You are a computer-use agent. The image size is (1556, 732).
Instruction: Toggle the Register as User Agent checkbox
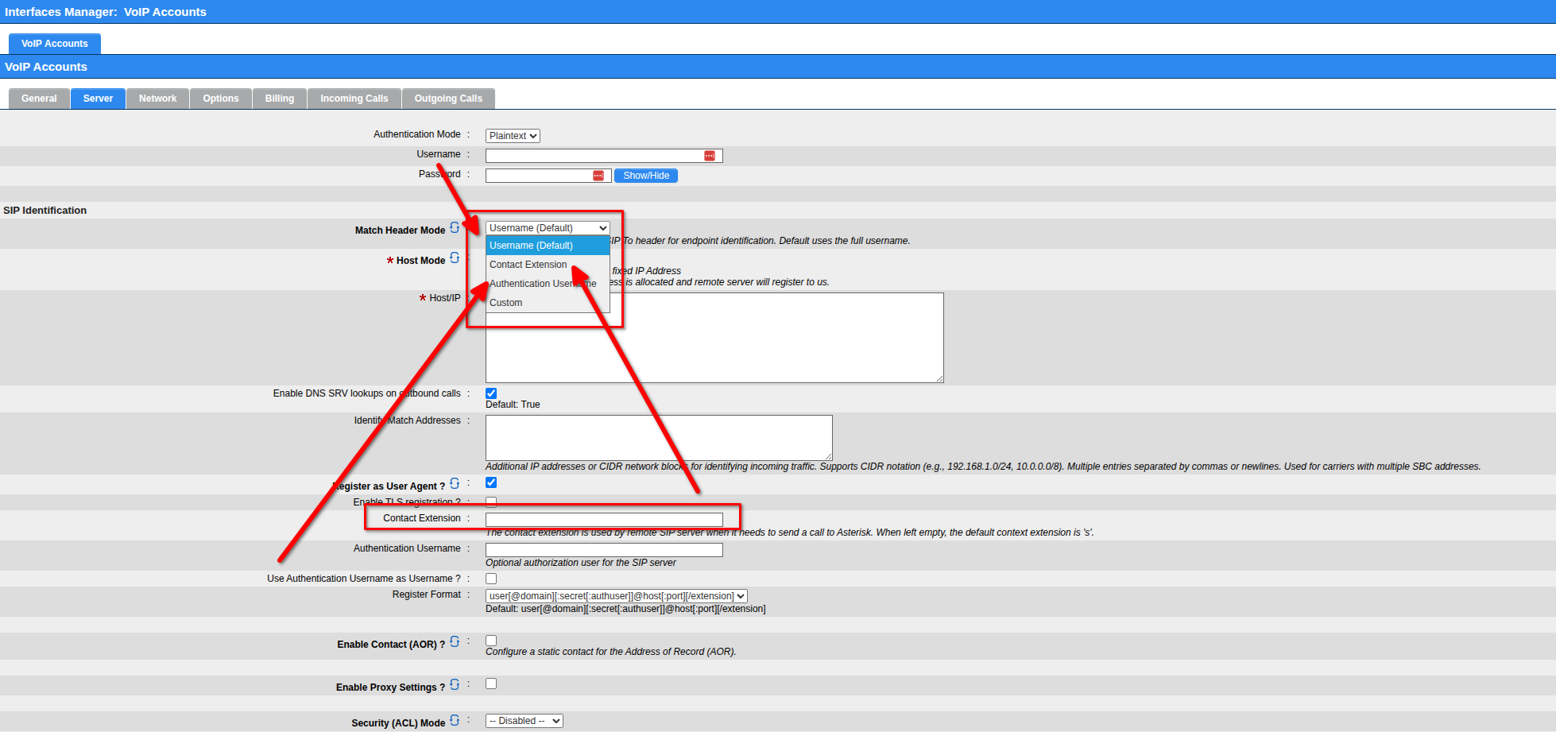point(491,482)
